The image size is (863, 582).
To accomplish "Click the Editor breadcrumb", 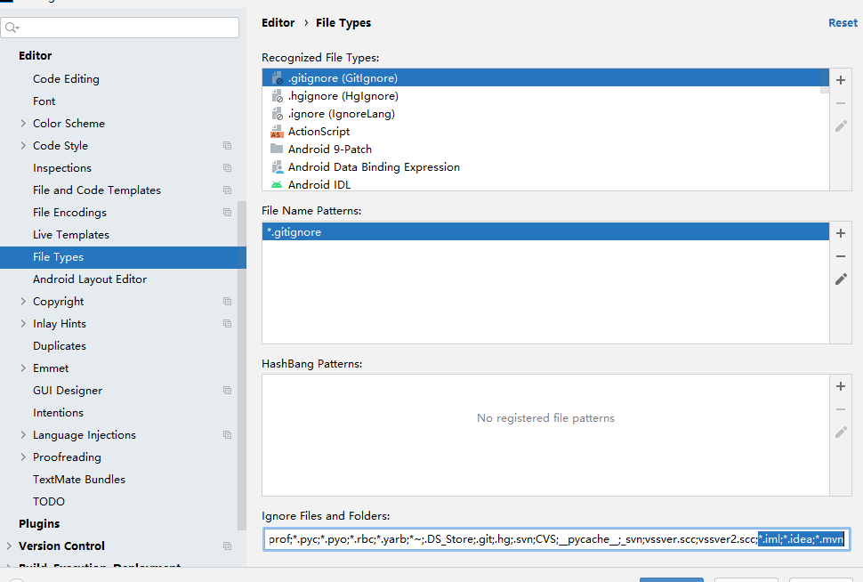I will click(x=278, y=23).
